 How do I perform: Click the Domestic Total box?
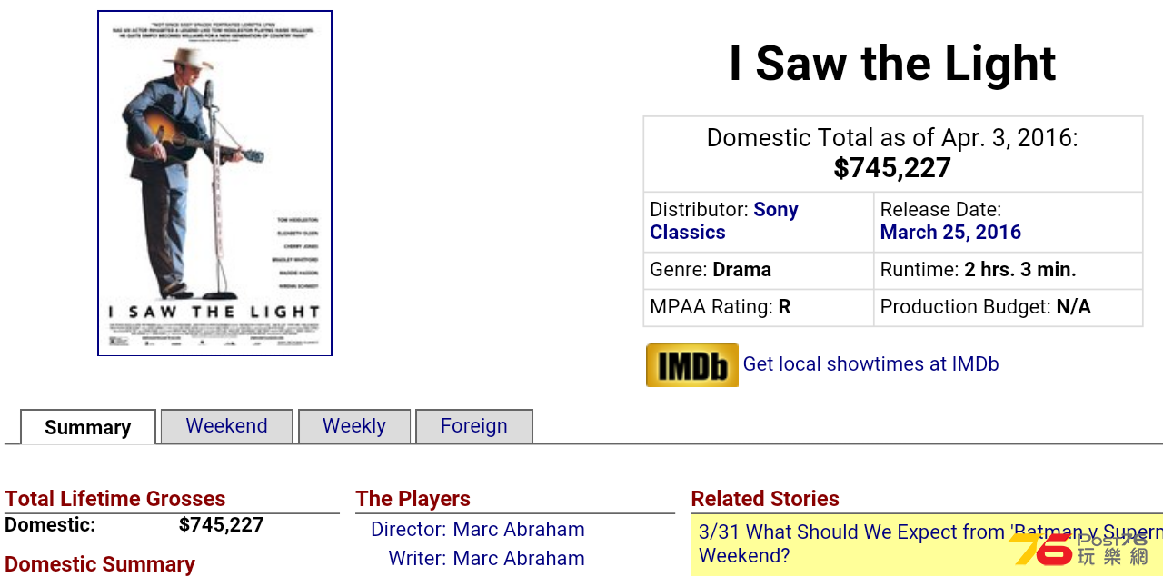tap(892, 154)
